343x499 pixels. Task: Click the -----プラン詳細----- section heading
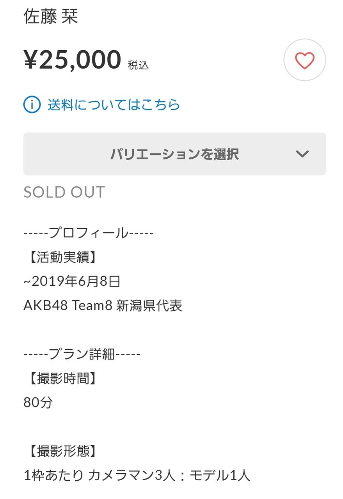pos(82,354)
